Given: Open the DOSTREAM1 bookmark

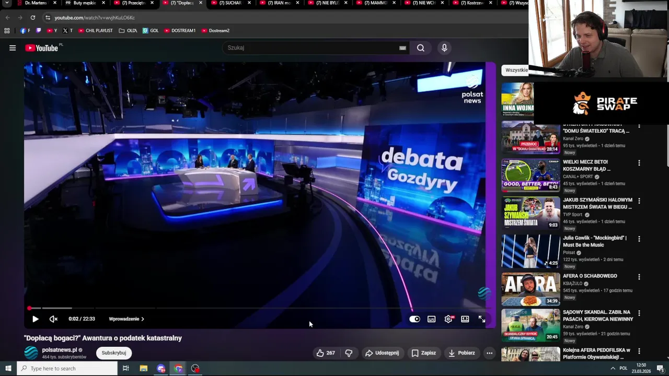Looking at the screenshot, I should click(x=180, y=31).
